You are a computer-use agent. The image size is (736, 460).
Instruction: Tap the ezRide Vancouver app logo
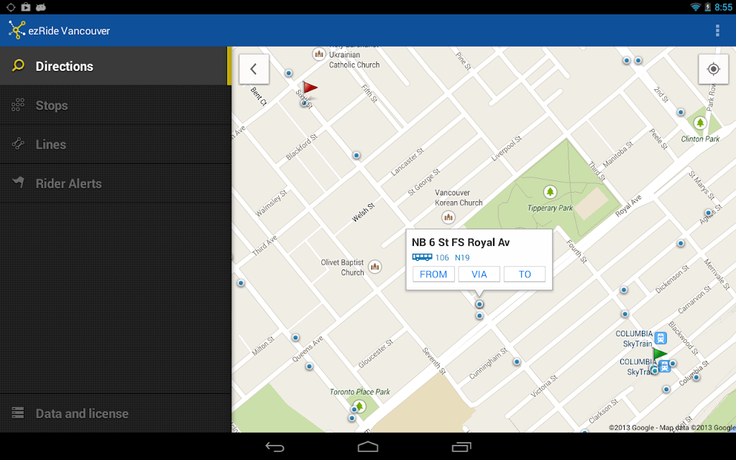(x=17, y=30)
